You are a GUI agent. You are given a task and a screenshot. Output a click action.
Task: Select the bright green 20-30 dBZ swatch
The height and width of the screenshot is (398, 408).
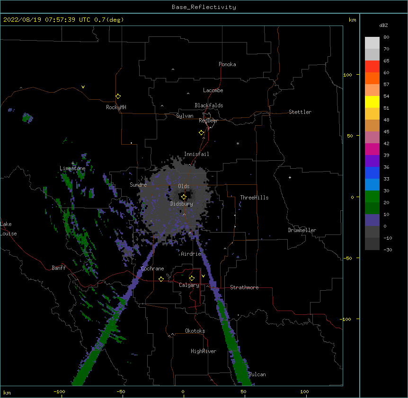coord(372,197)
